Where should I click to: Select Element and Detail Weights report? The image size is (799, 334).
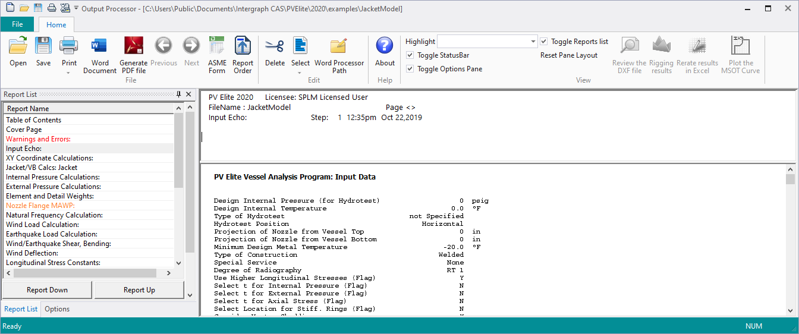(x=89, y=196)
